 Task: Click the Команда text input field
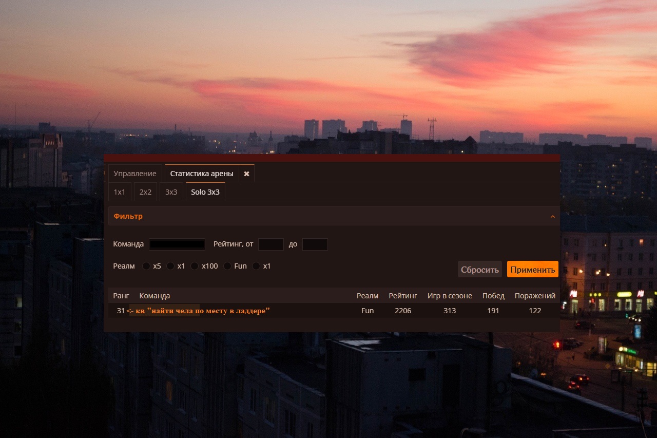pos(177,244)
